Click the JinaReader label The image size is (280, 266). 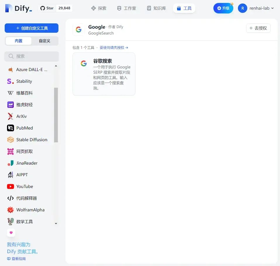coord(27,163)
